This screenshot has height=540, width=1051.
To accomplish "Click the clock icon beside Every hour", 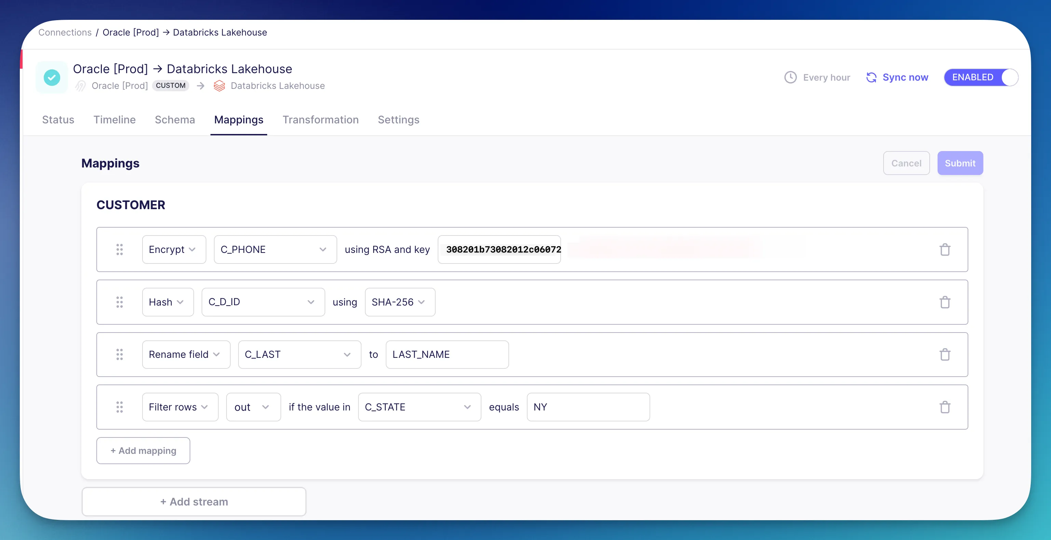I will point(790,77).
